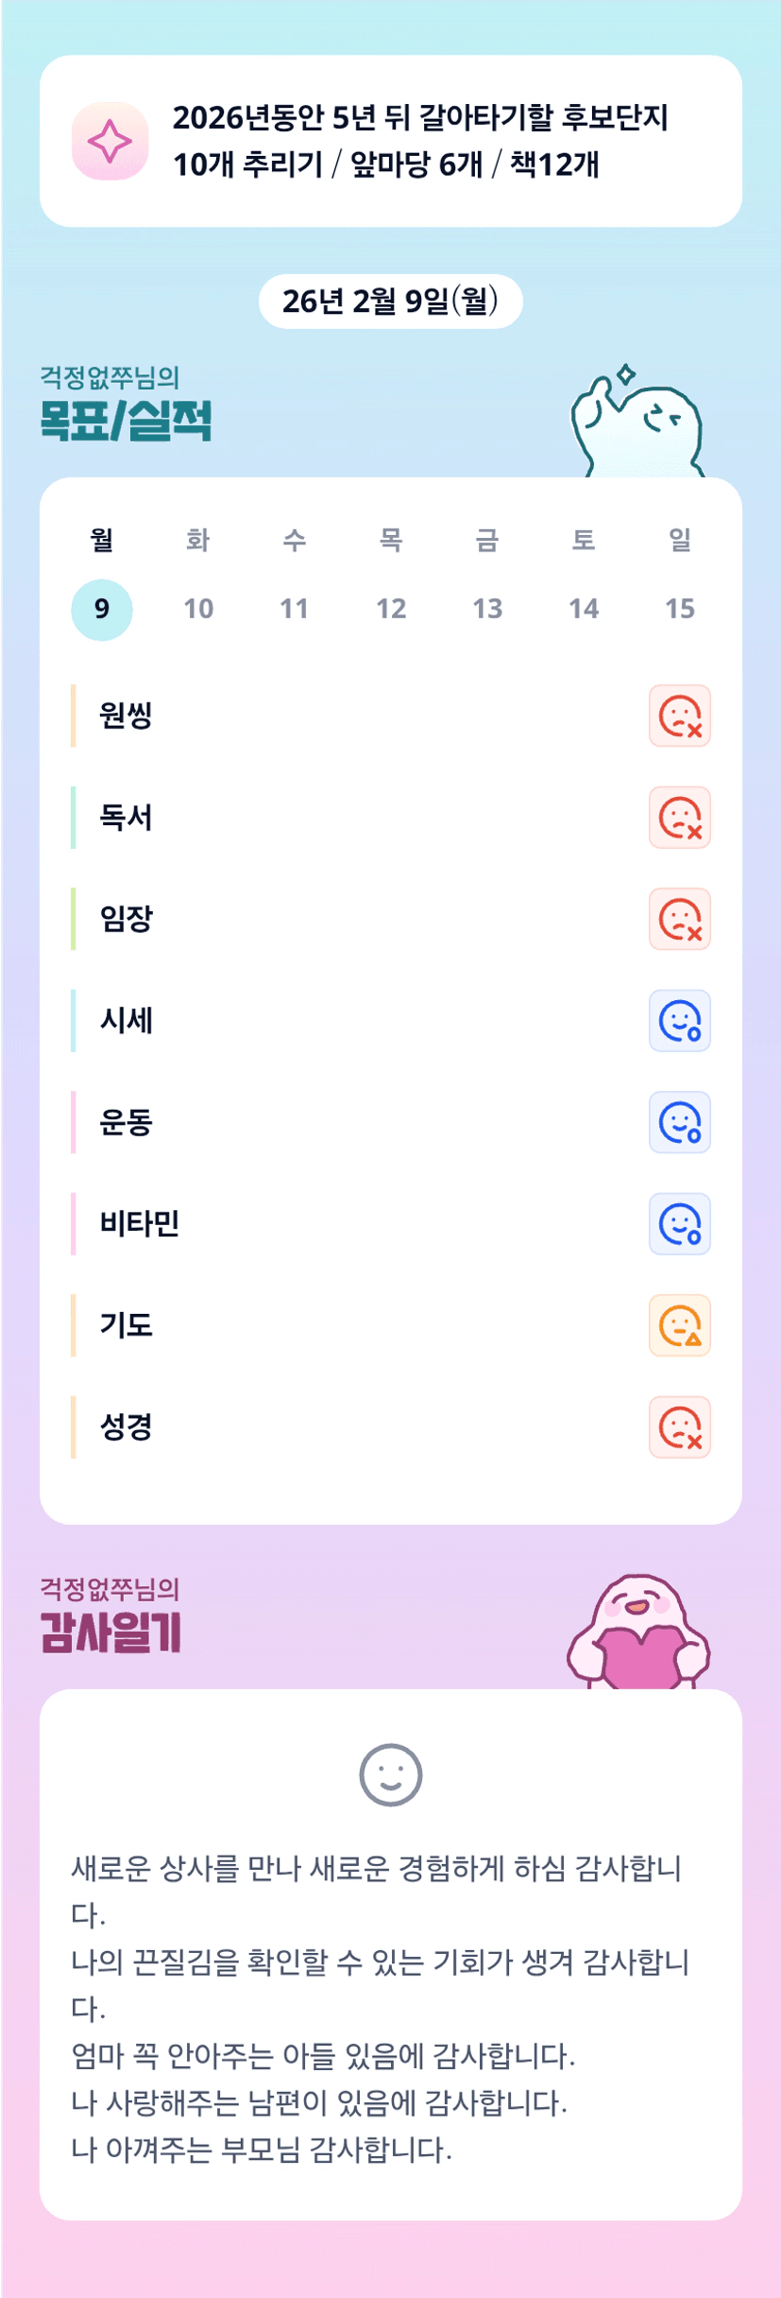Click the gray smiley face in 감사일기
The width and height of the screenshot is (781, 2298).
click(x=390, y=1774)
